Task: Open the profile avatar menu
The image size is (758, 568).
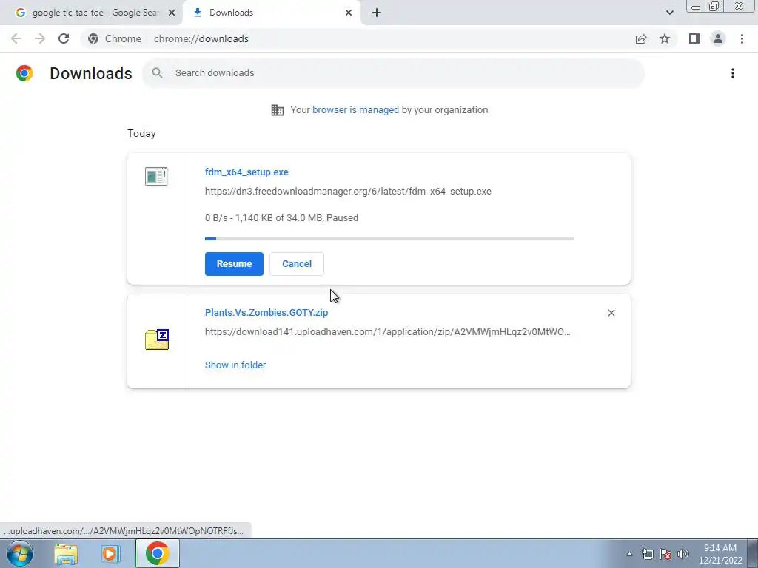Action: coord(718,38)
